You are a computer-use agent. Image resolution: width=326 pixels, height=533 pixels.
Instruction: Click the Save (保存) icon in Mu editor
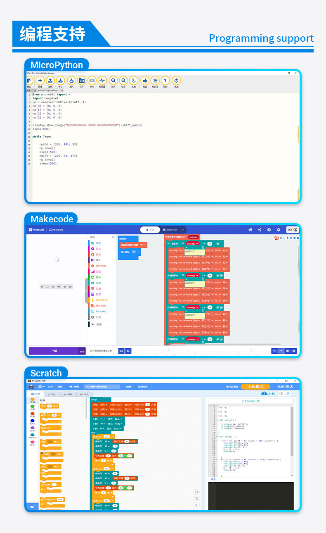point(60,81)
